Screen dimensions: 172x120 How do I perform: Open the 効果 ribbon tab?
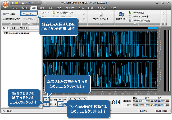(51, 8)
